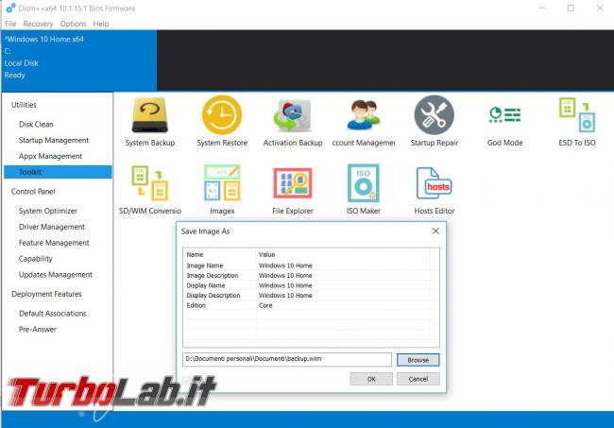Open ISO Maker
Screen dimensions: 614x428
point(364,190)
